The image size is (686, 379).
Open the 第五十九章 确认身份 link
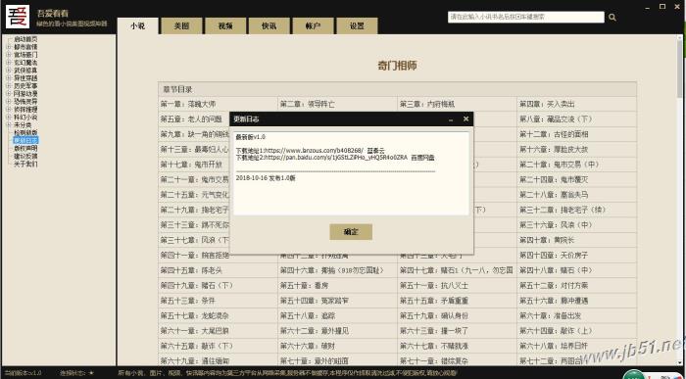tap(434, 315)
